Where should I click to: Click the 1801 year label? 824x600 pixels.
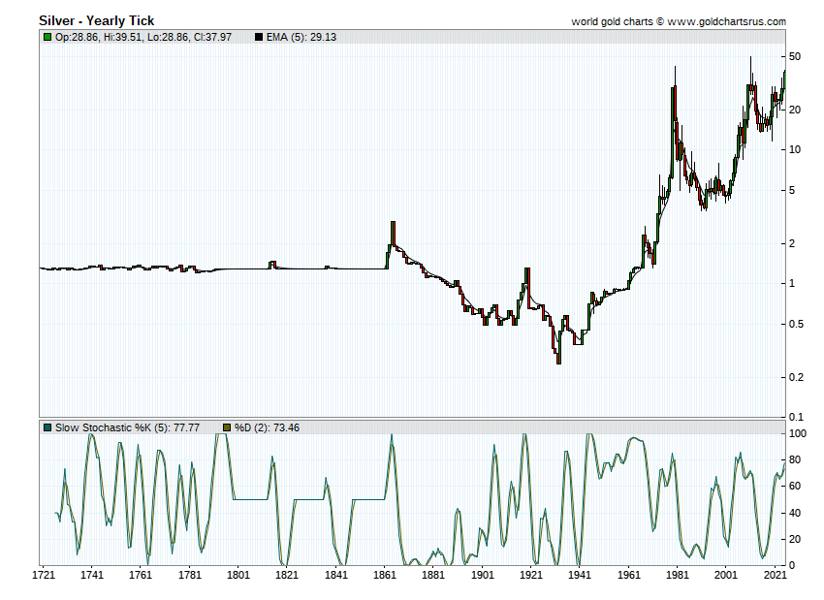pyautogui.click(x=238, y=575)
